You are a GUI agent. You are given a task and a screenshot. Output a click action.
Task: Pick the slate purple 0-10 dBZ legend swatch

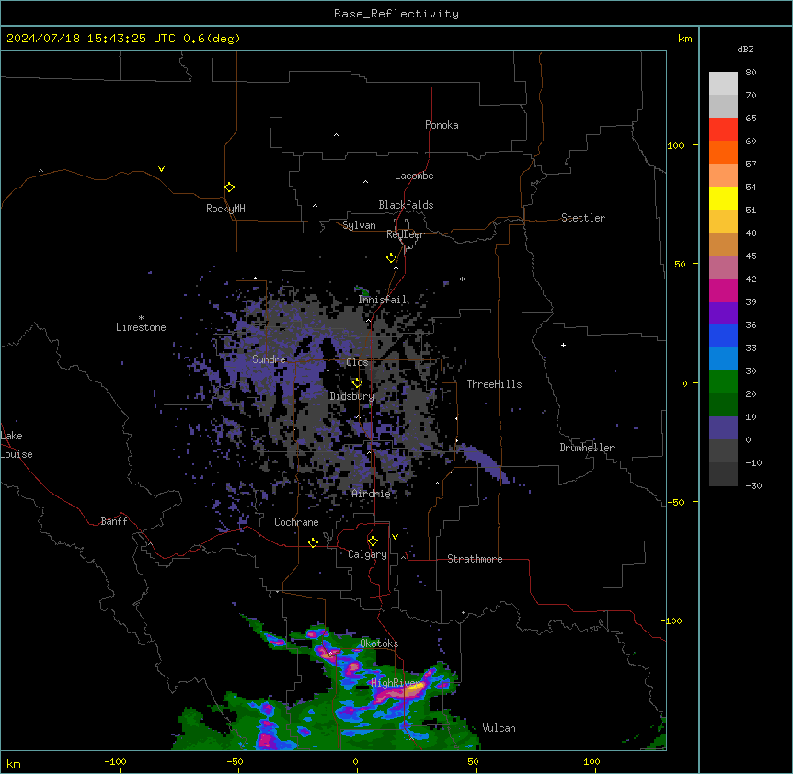click(x=723, y=428)
